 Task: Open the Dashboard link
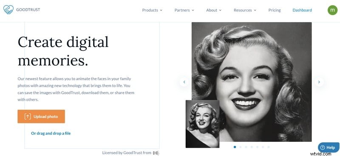click(302, 10)
